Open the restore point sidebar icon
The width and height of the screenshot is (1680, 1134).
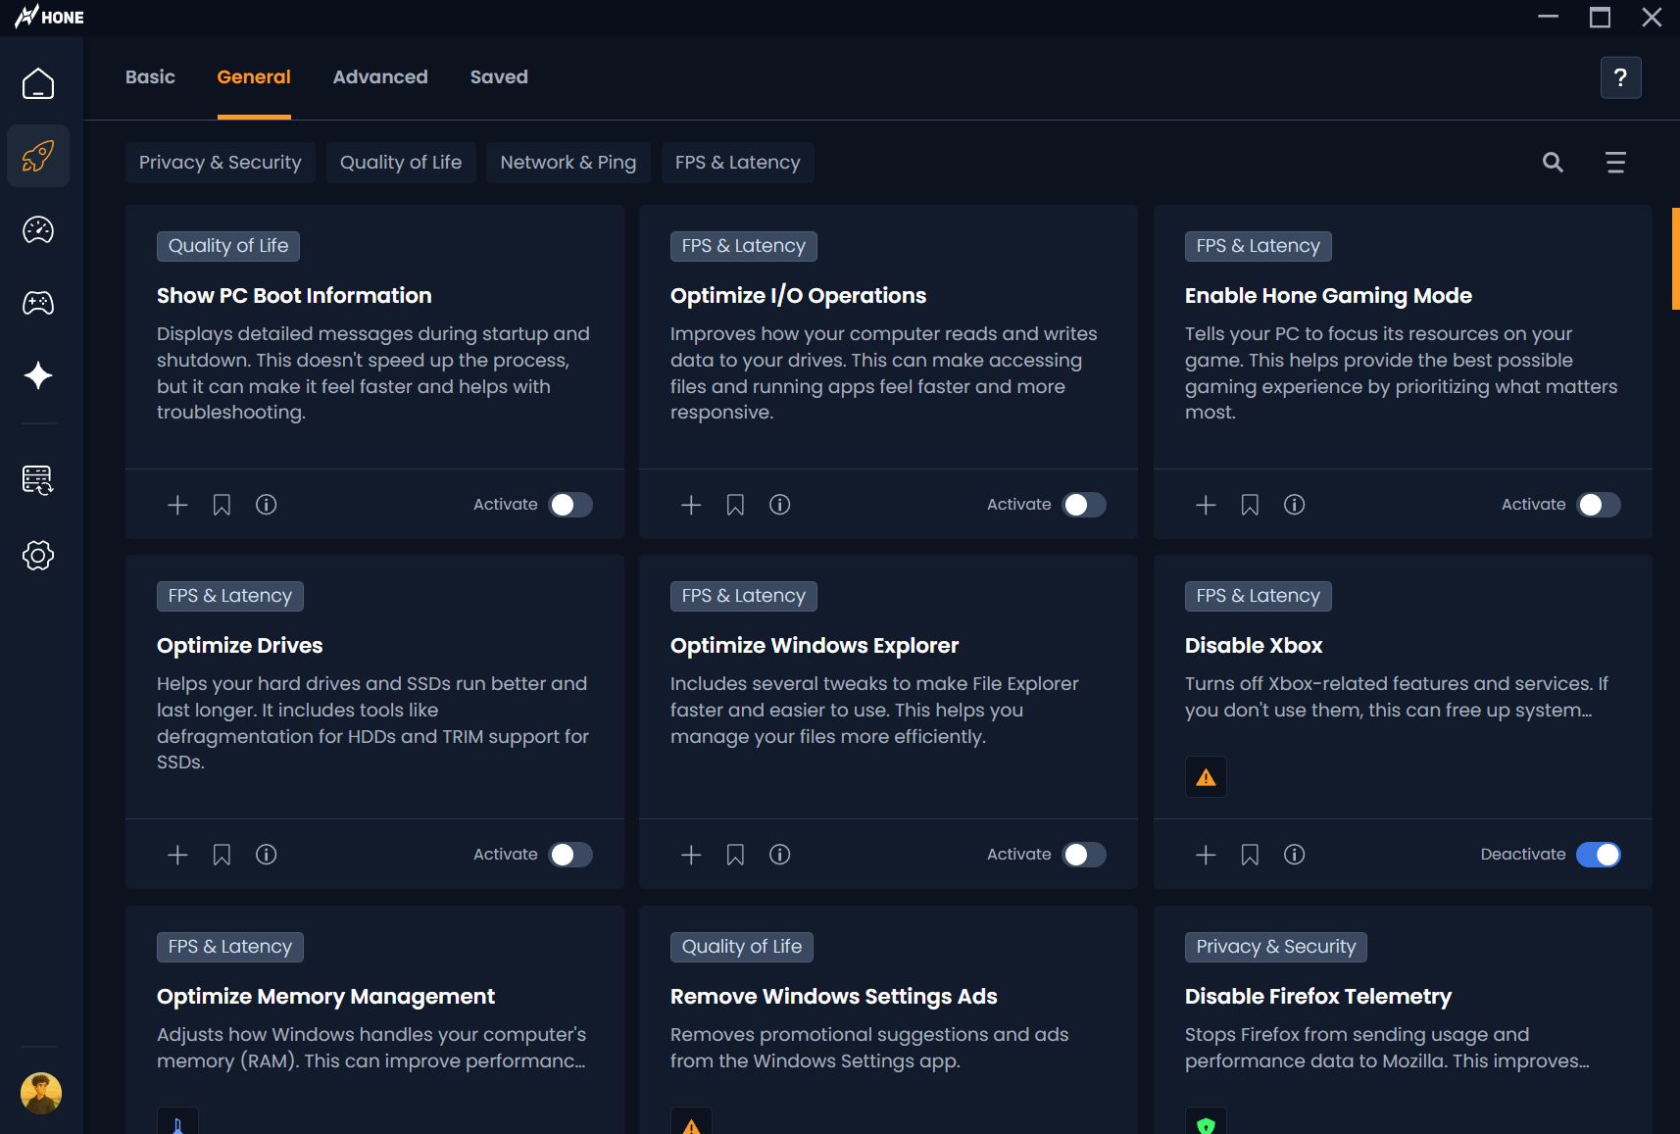tap(38, 480)
